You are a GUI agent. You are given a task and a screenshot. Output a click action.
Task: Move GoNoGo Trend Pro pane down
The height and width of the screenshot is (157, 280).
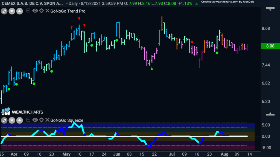tap(12, 11)
